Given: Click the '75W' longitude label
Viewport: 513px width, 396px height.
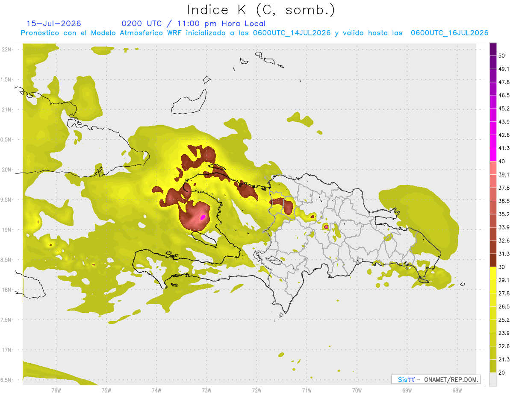Looking at the screenshot, I should (x=106, y=390).
